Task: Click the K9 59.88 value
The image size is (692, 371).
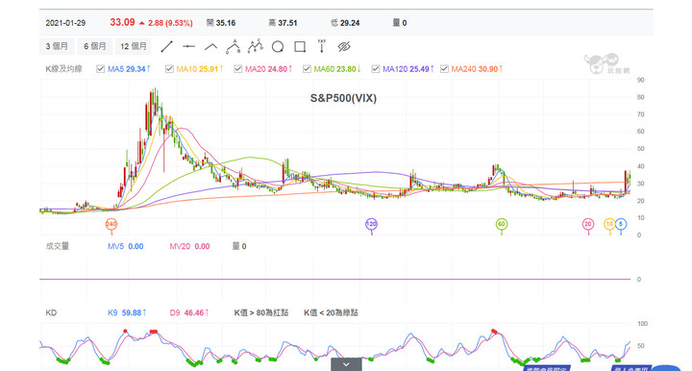Action: pyautogui.click(x=127, y=312)
